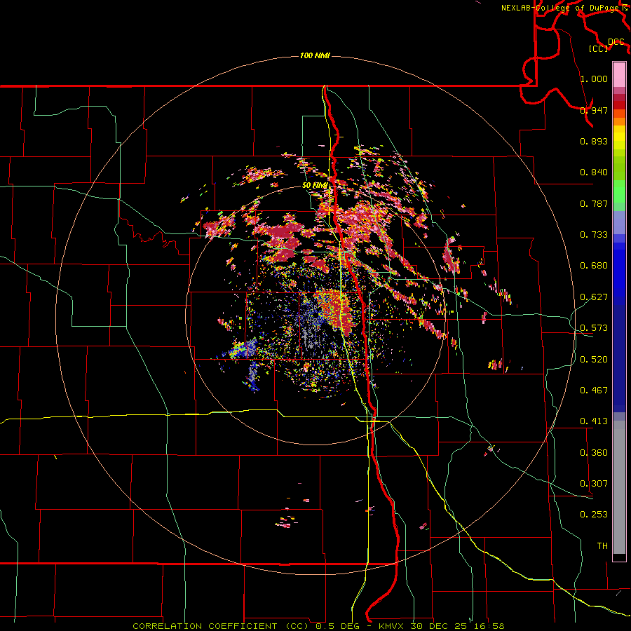Pick the bright green segment of the color bar
Viewport: 631px width, 631px height.
click(x=619, y=191)
